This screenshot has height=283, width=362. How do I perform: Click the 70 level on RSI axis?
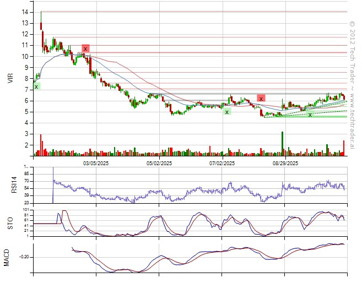point(26,181)
